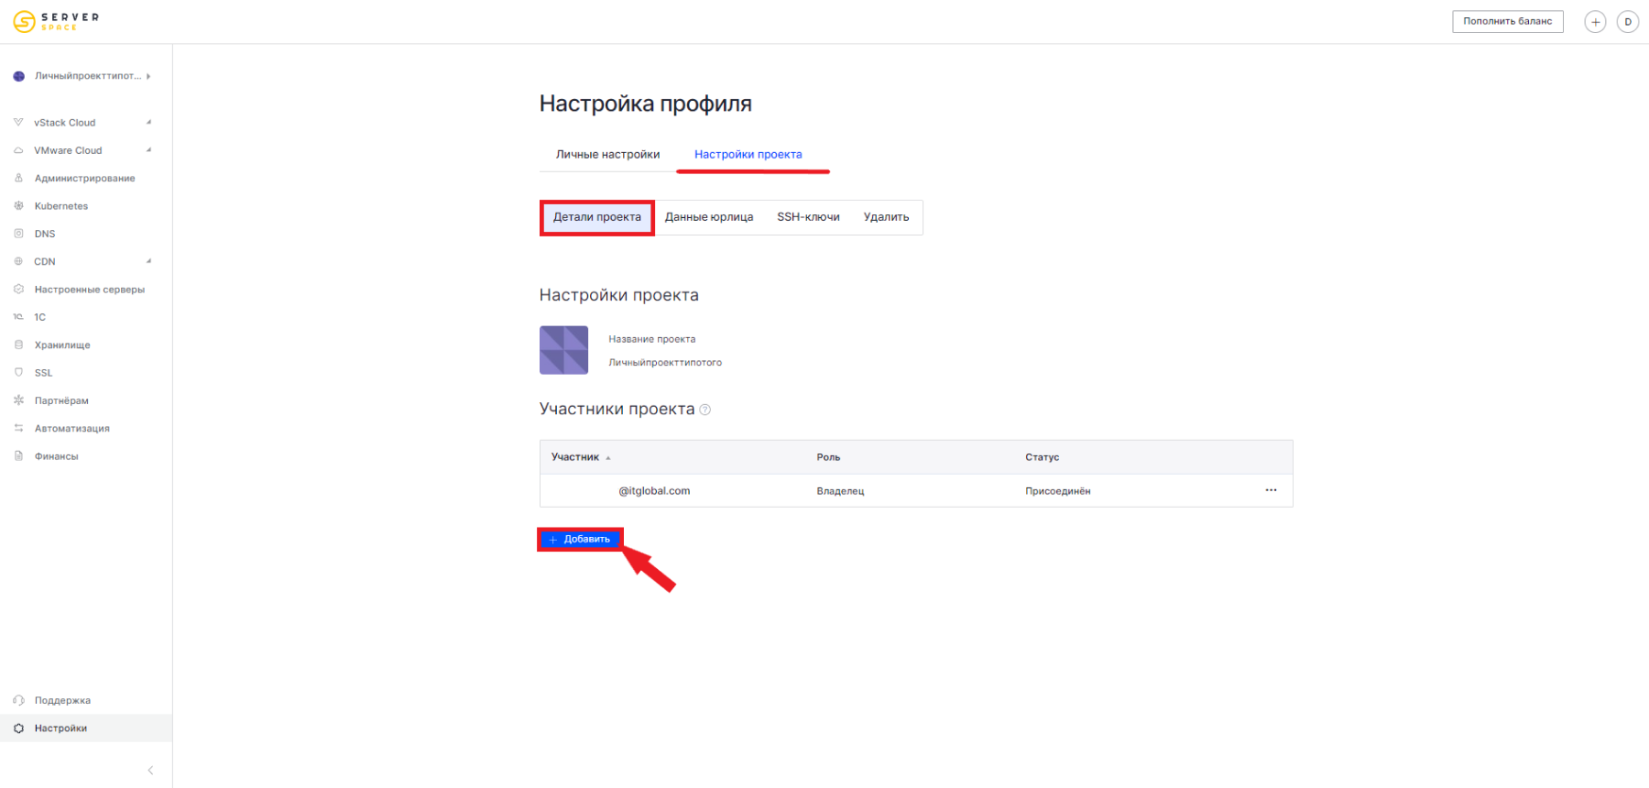Click the Финансы sidebar icon

pyautogui.click(x=18, y=455)
